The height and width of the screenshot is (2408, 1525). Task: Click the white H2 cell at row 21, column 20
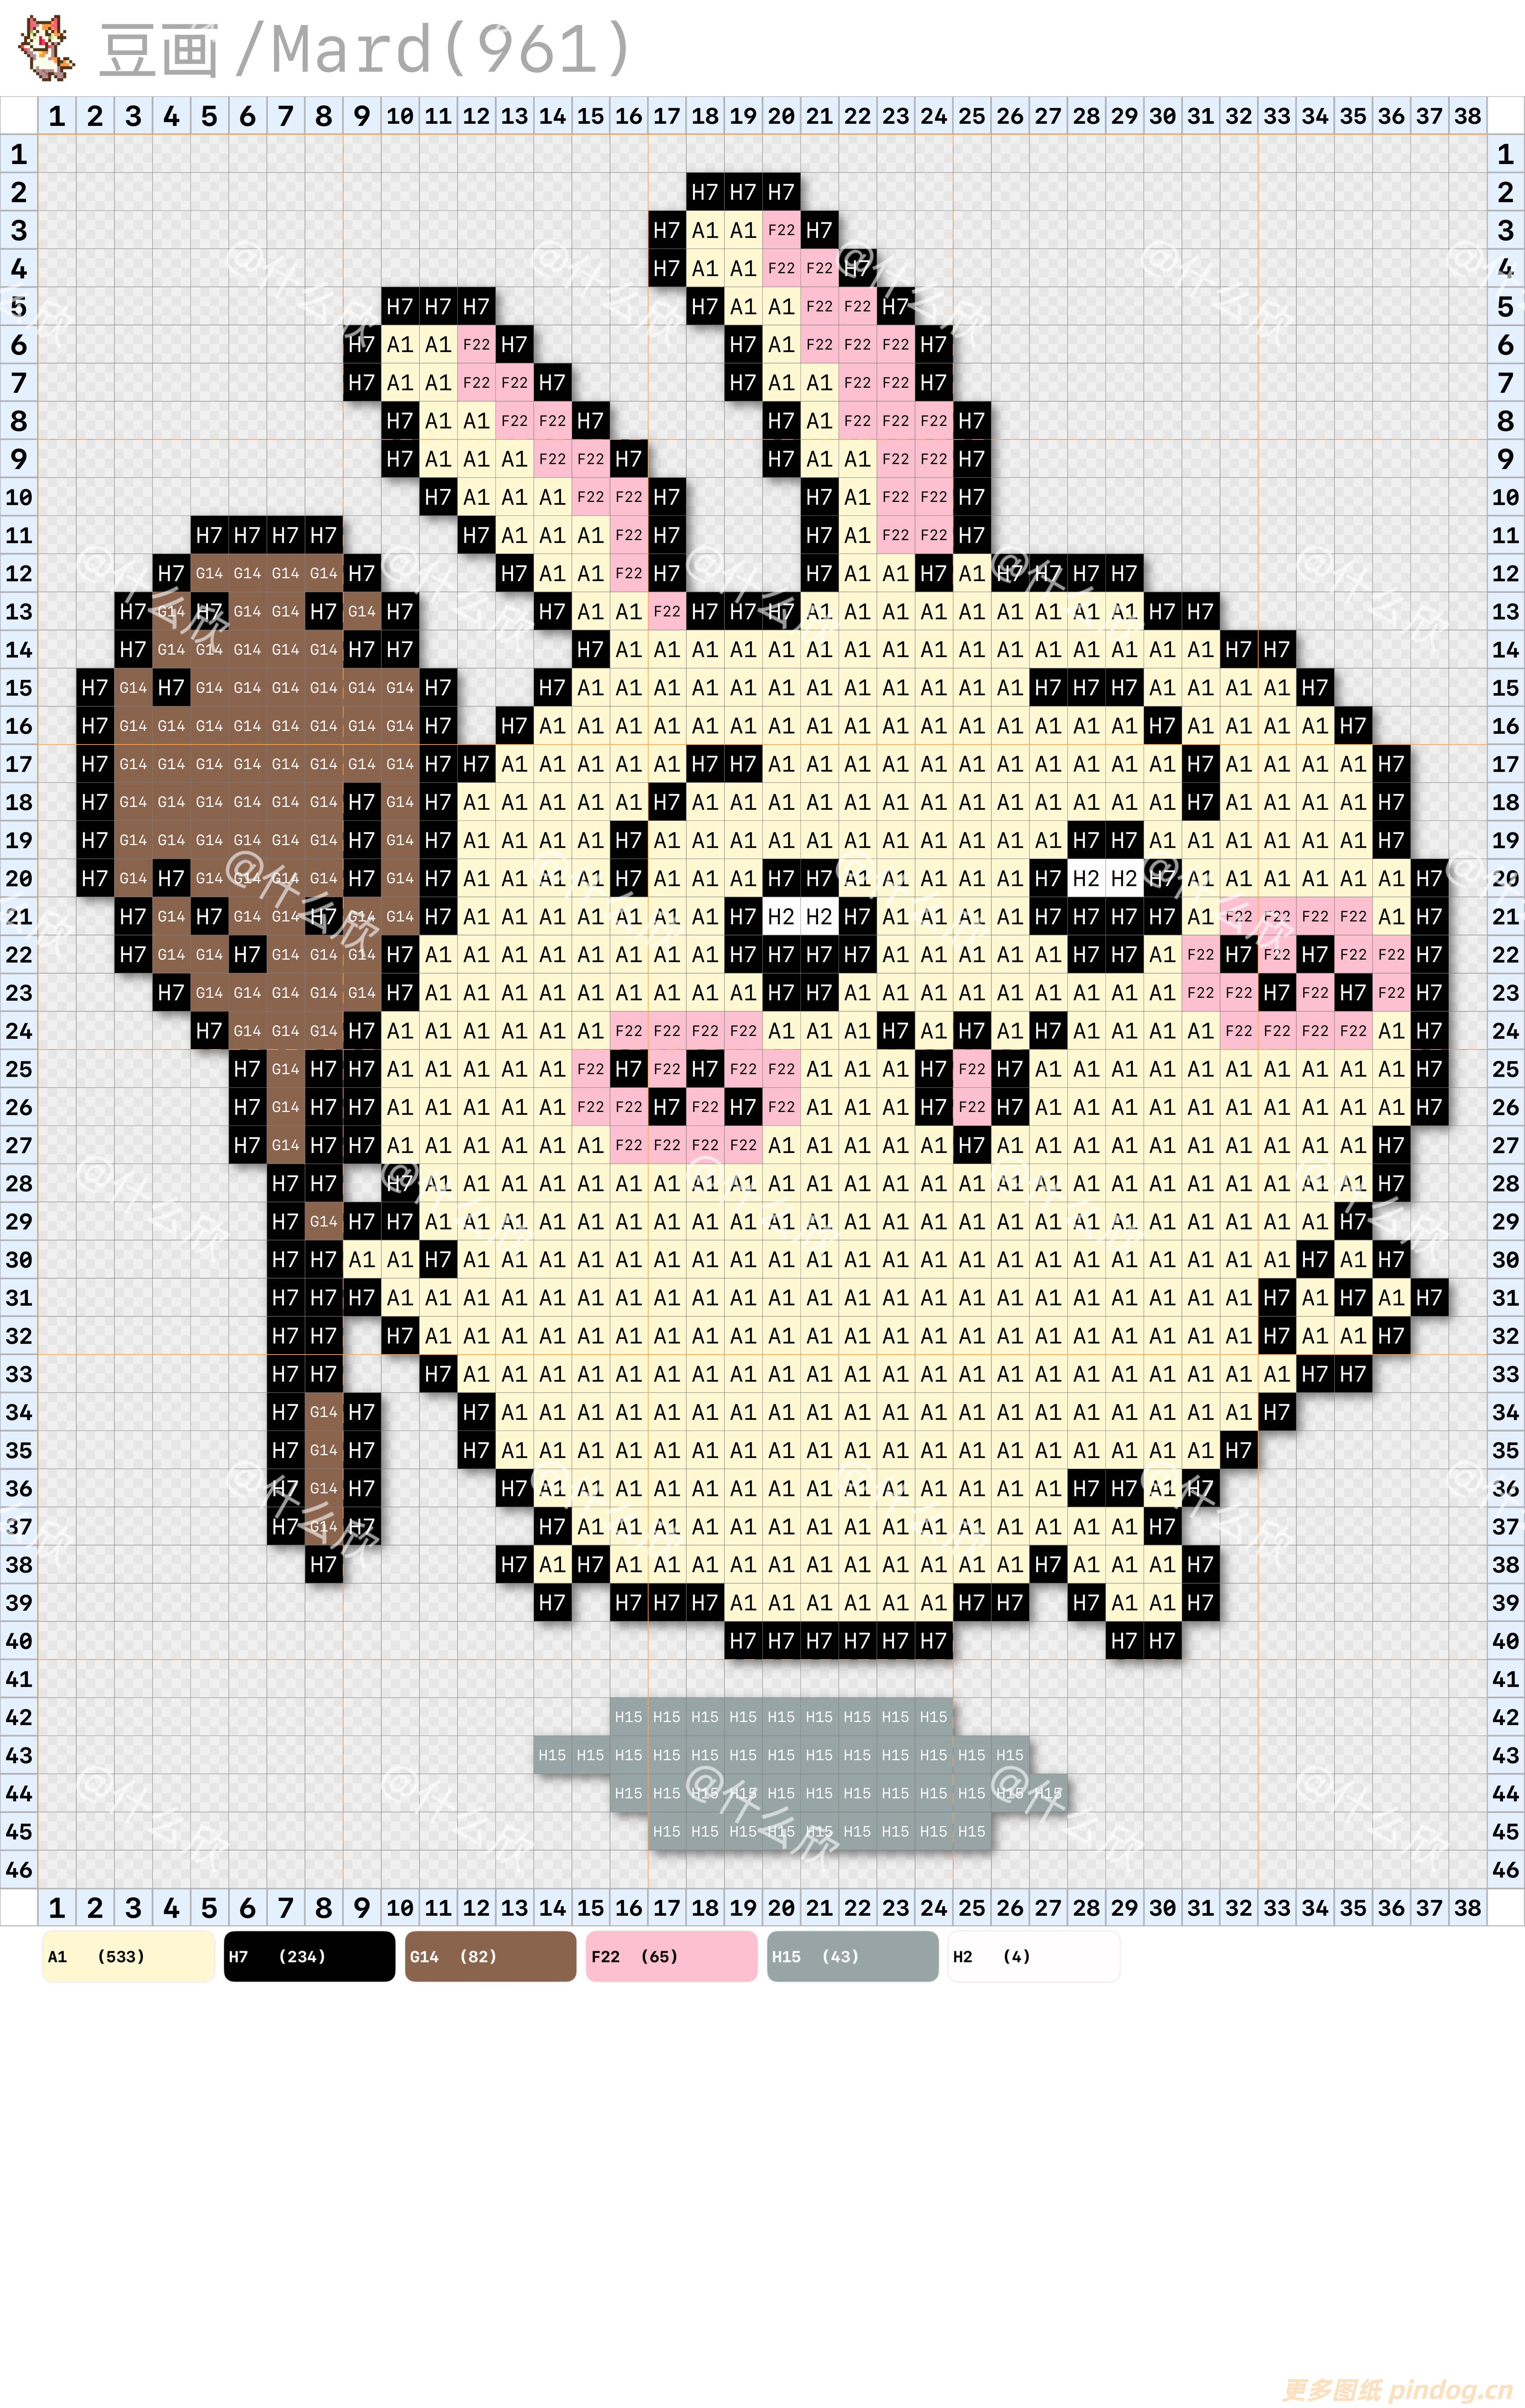click(x=781, y=916)
